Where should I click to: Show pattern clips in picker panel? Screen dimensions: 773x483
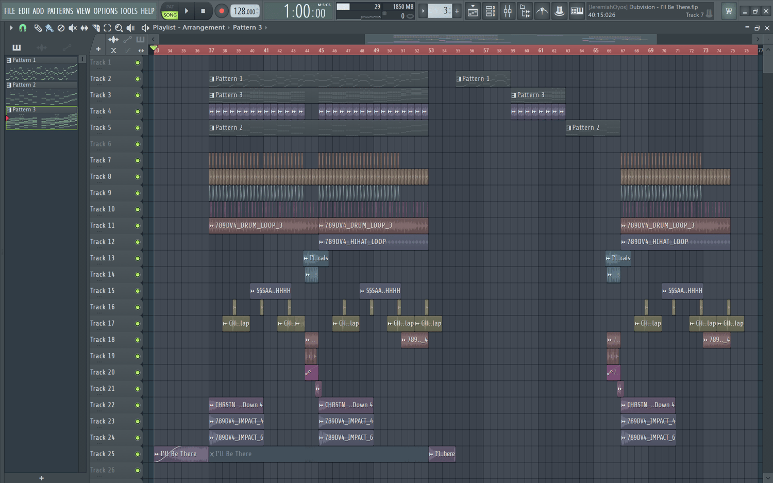[x=16, y=47]
